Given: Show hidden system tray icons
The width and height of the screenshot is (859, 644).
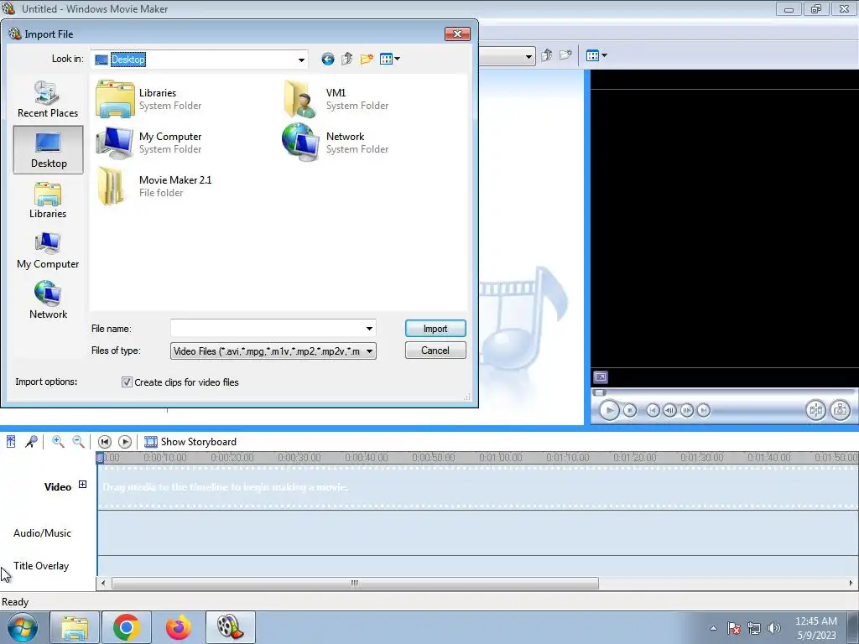Looking at the screenshot, I should tap(713, 628).
